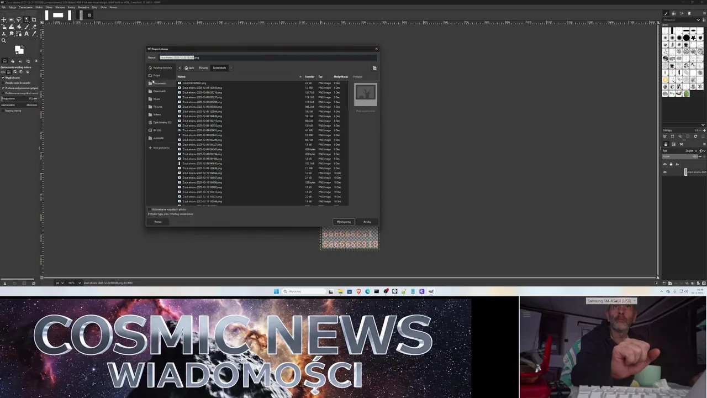The image size is (707, 398).
Task: Click the create new folder icon in export dialog
Action: click(x=374, y=68)
